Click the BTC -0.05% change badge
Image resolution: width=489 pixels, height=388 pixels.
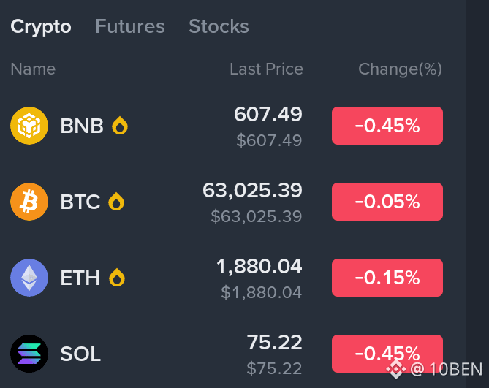pyautogui.click(x=387, y=202)
